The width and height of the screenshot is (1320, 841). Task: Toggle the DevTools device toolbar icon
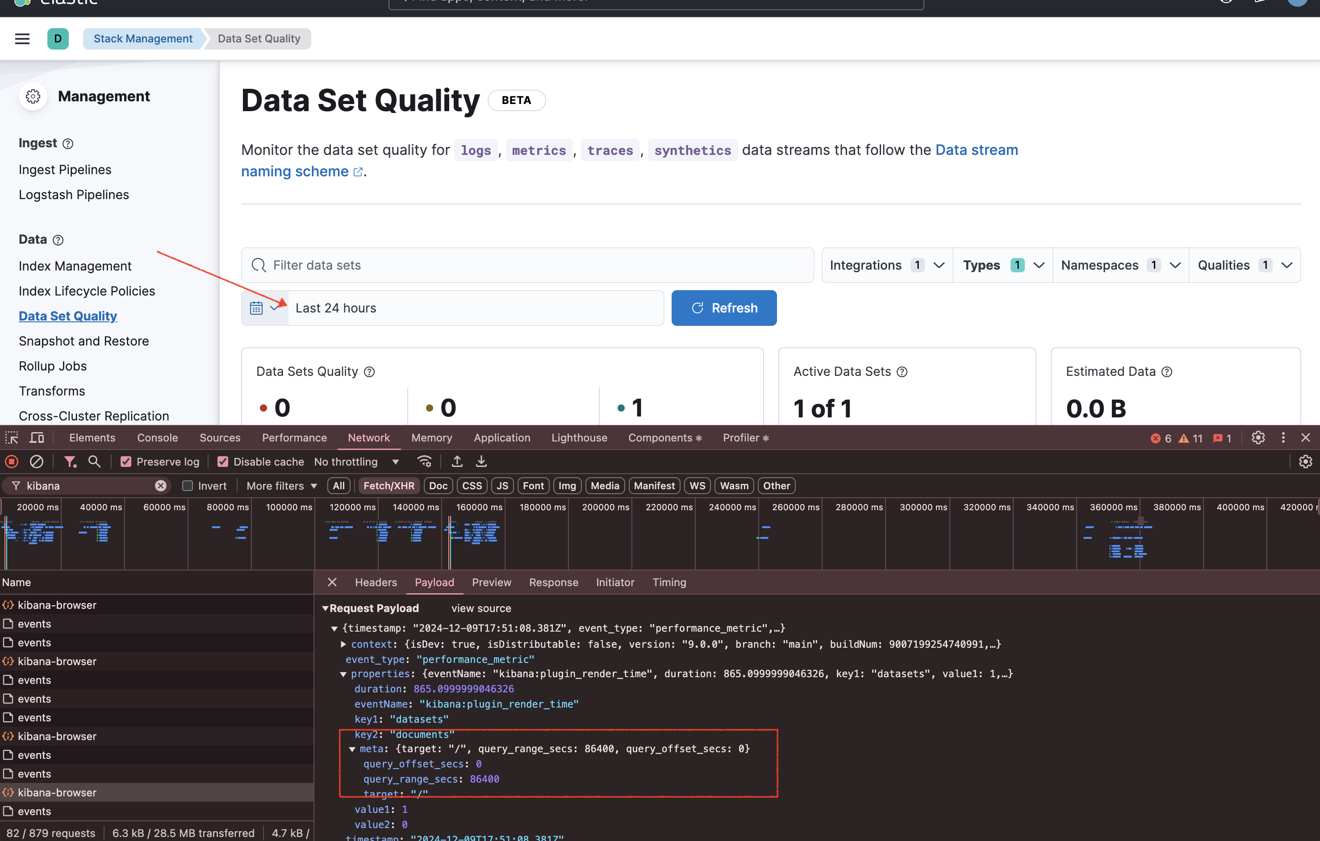point(37,438)
